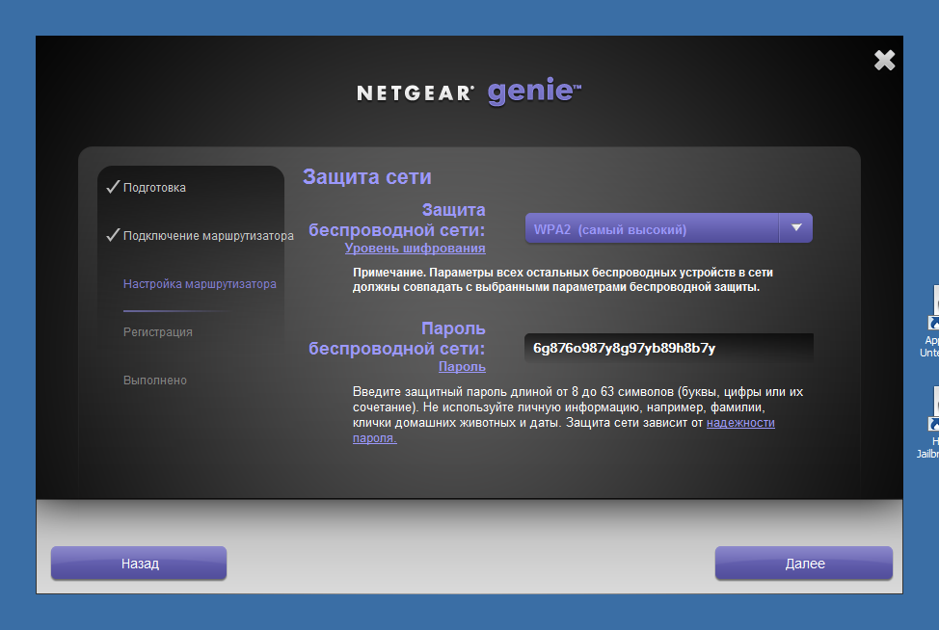
Task: Close the NETGEAR genie window with X
Action: point(884,61)
